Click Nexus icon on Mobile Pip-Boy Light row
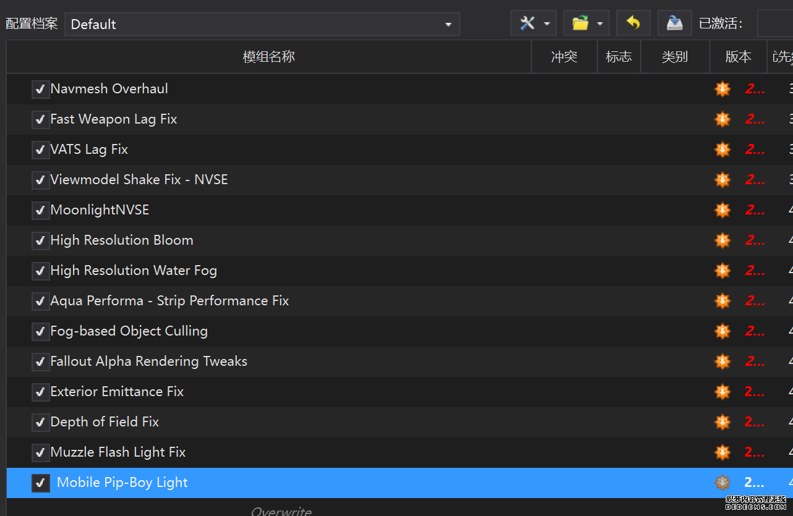The height and width of the screenshot is (516, 793). point(722,483)
